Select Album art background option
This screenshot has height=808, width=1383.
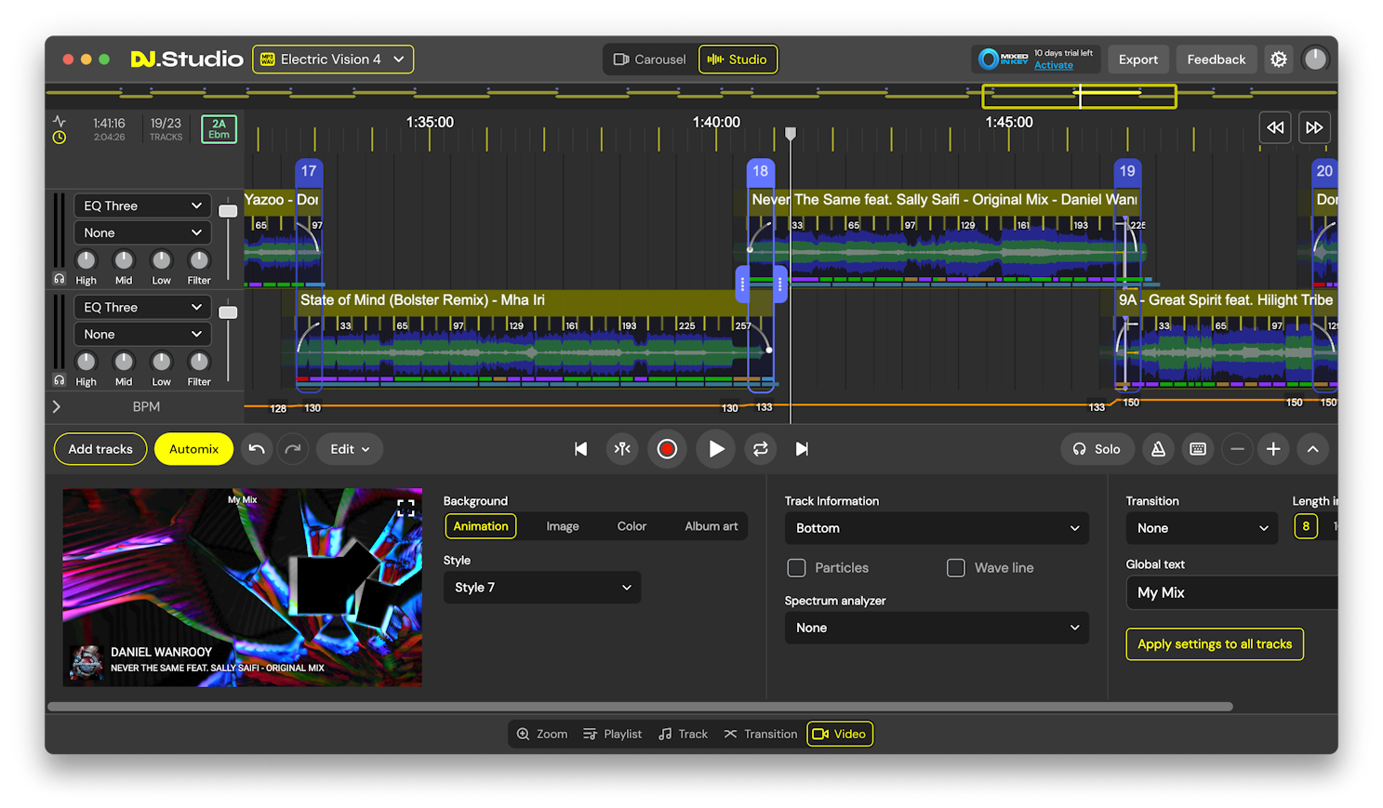[711, 526]
